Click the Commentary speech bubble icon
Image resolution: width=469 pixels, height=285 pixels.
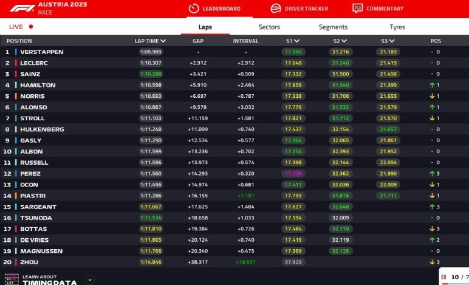(x=358, y=9)
